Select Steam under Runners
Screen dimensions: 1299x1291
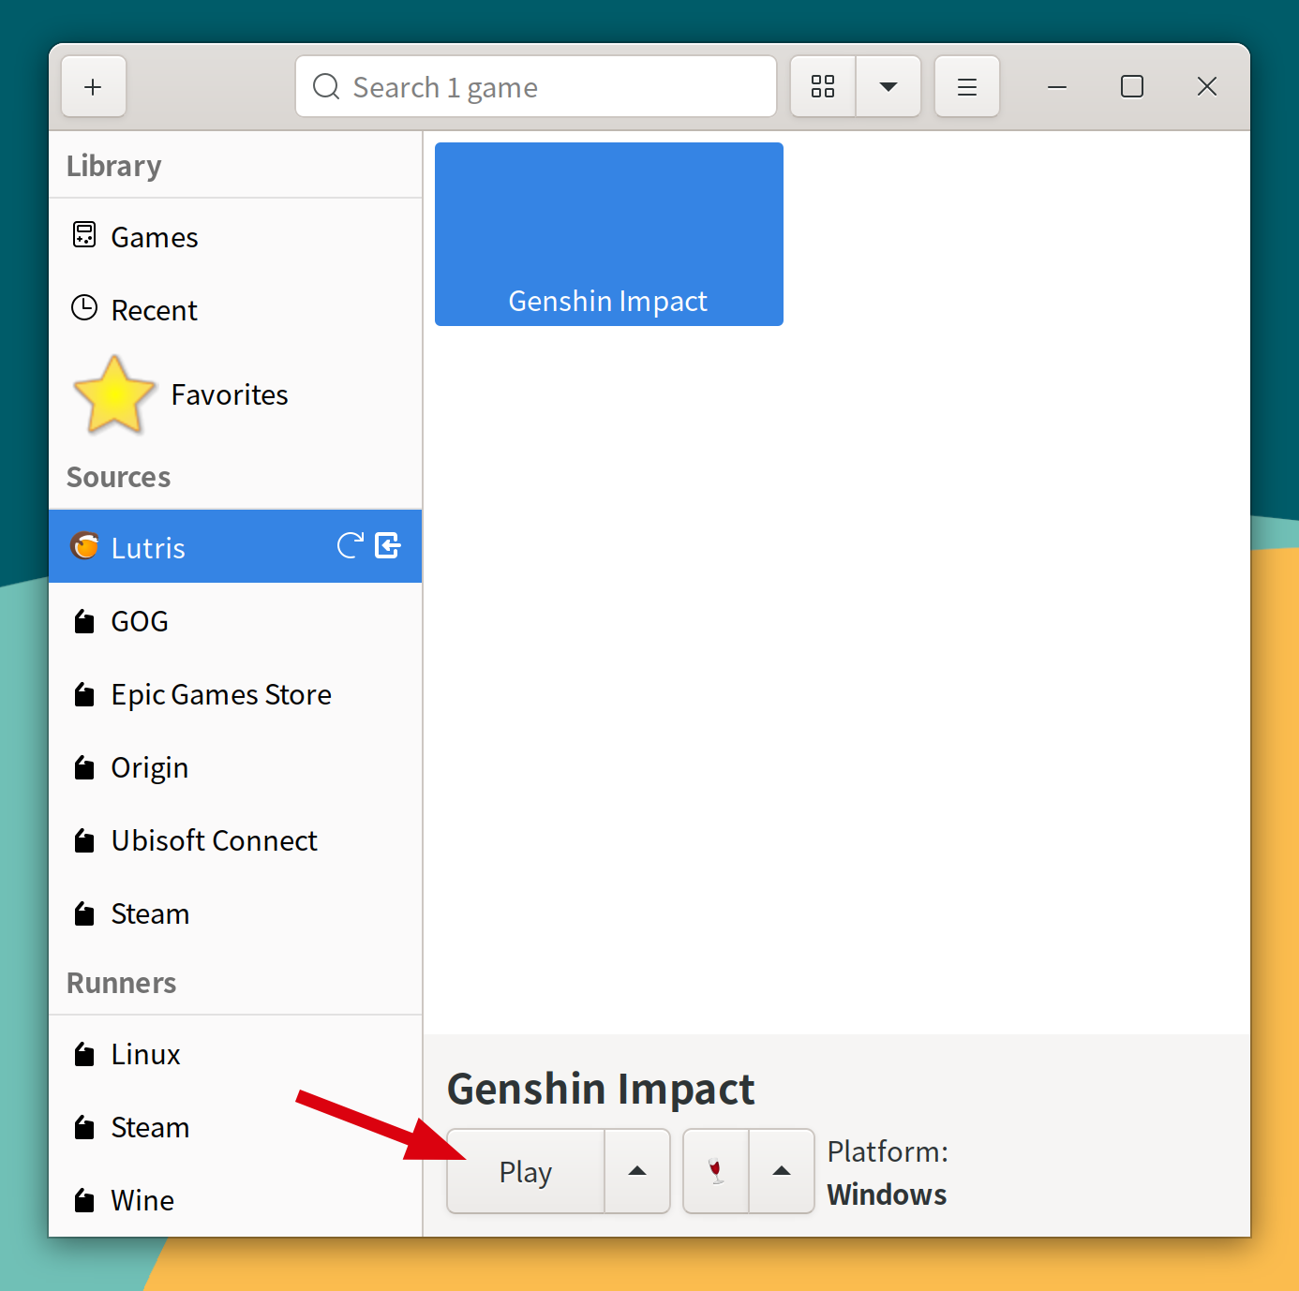(x=235, y=1127)
